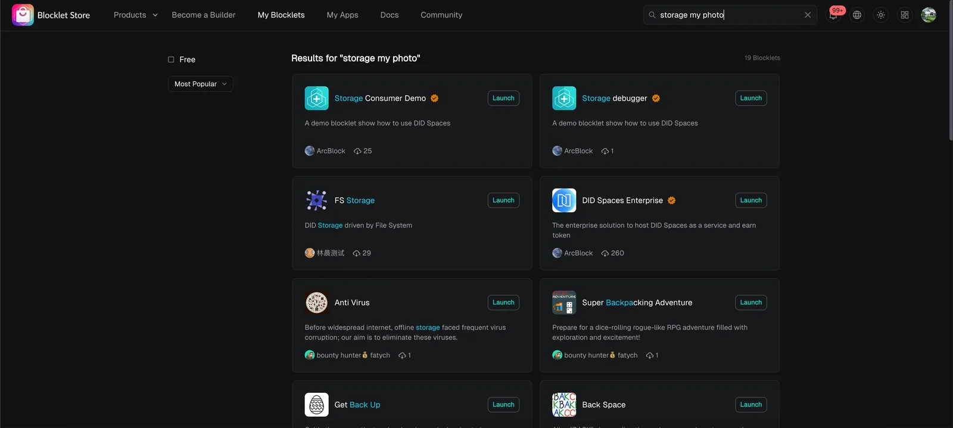Expand the Products menu
The height and width of the screenshot is (428, 953).
(136, 15)
